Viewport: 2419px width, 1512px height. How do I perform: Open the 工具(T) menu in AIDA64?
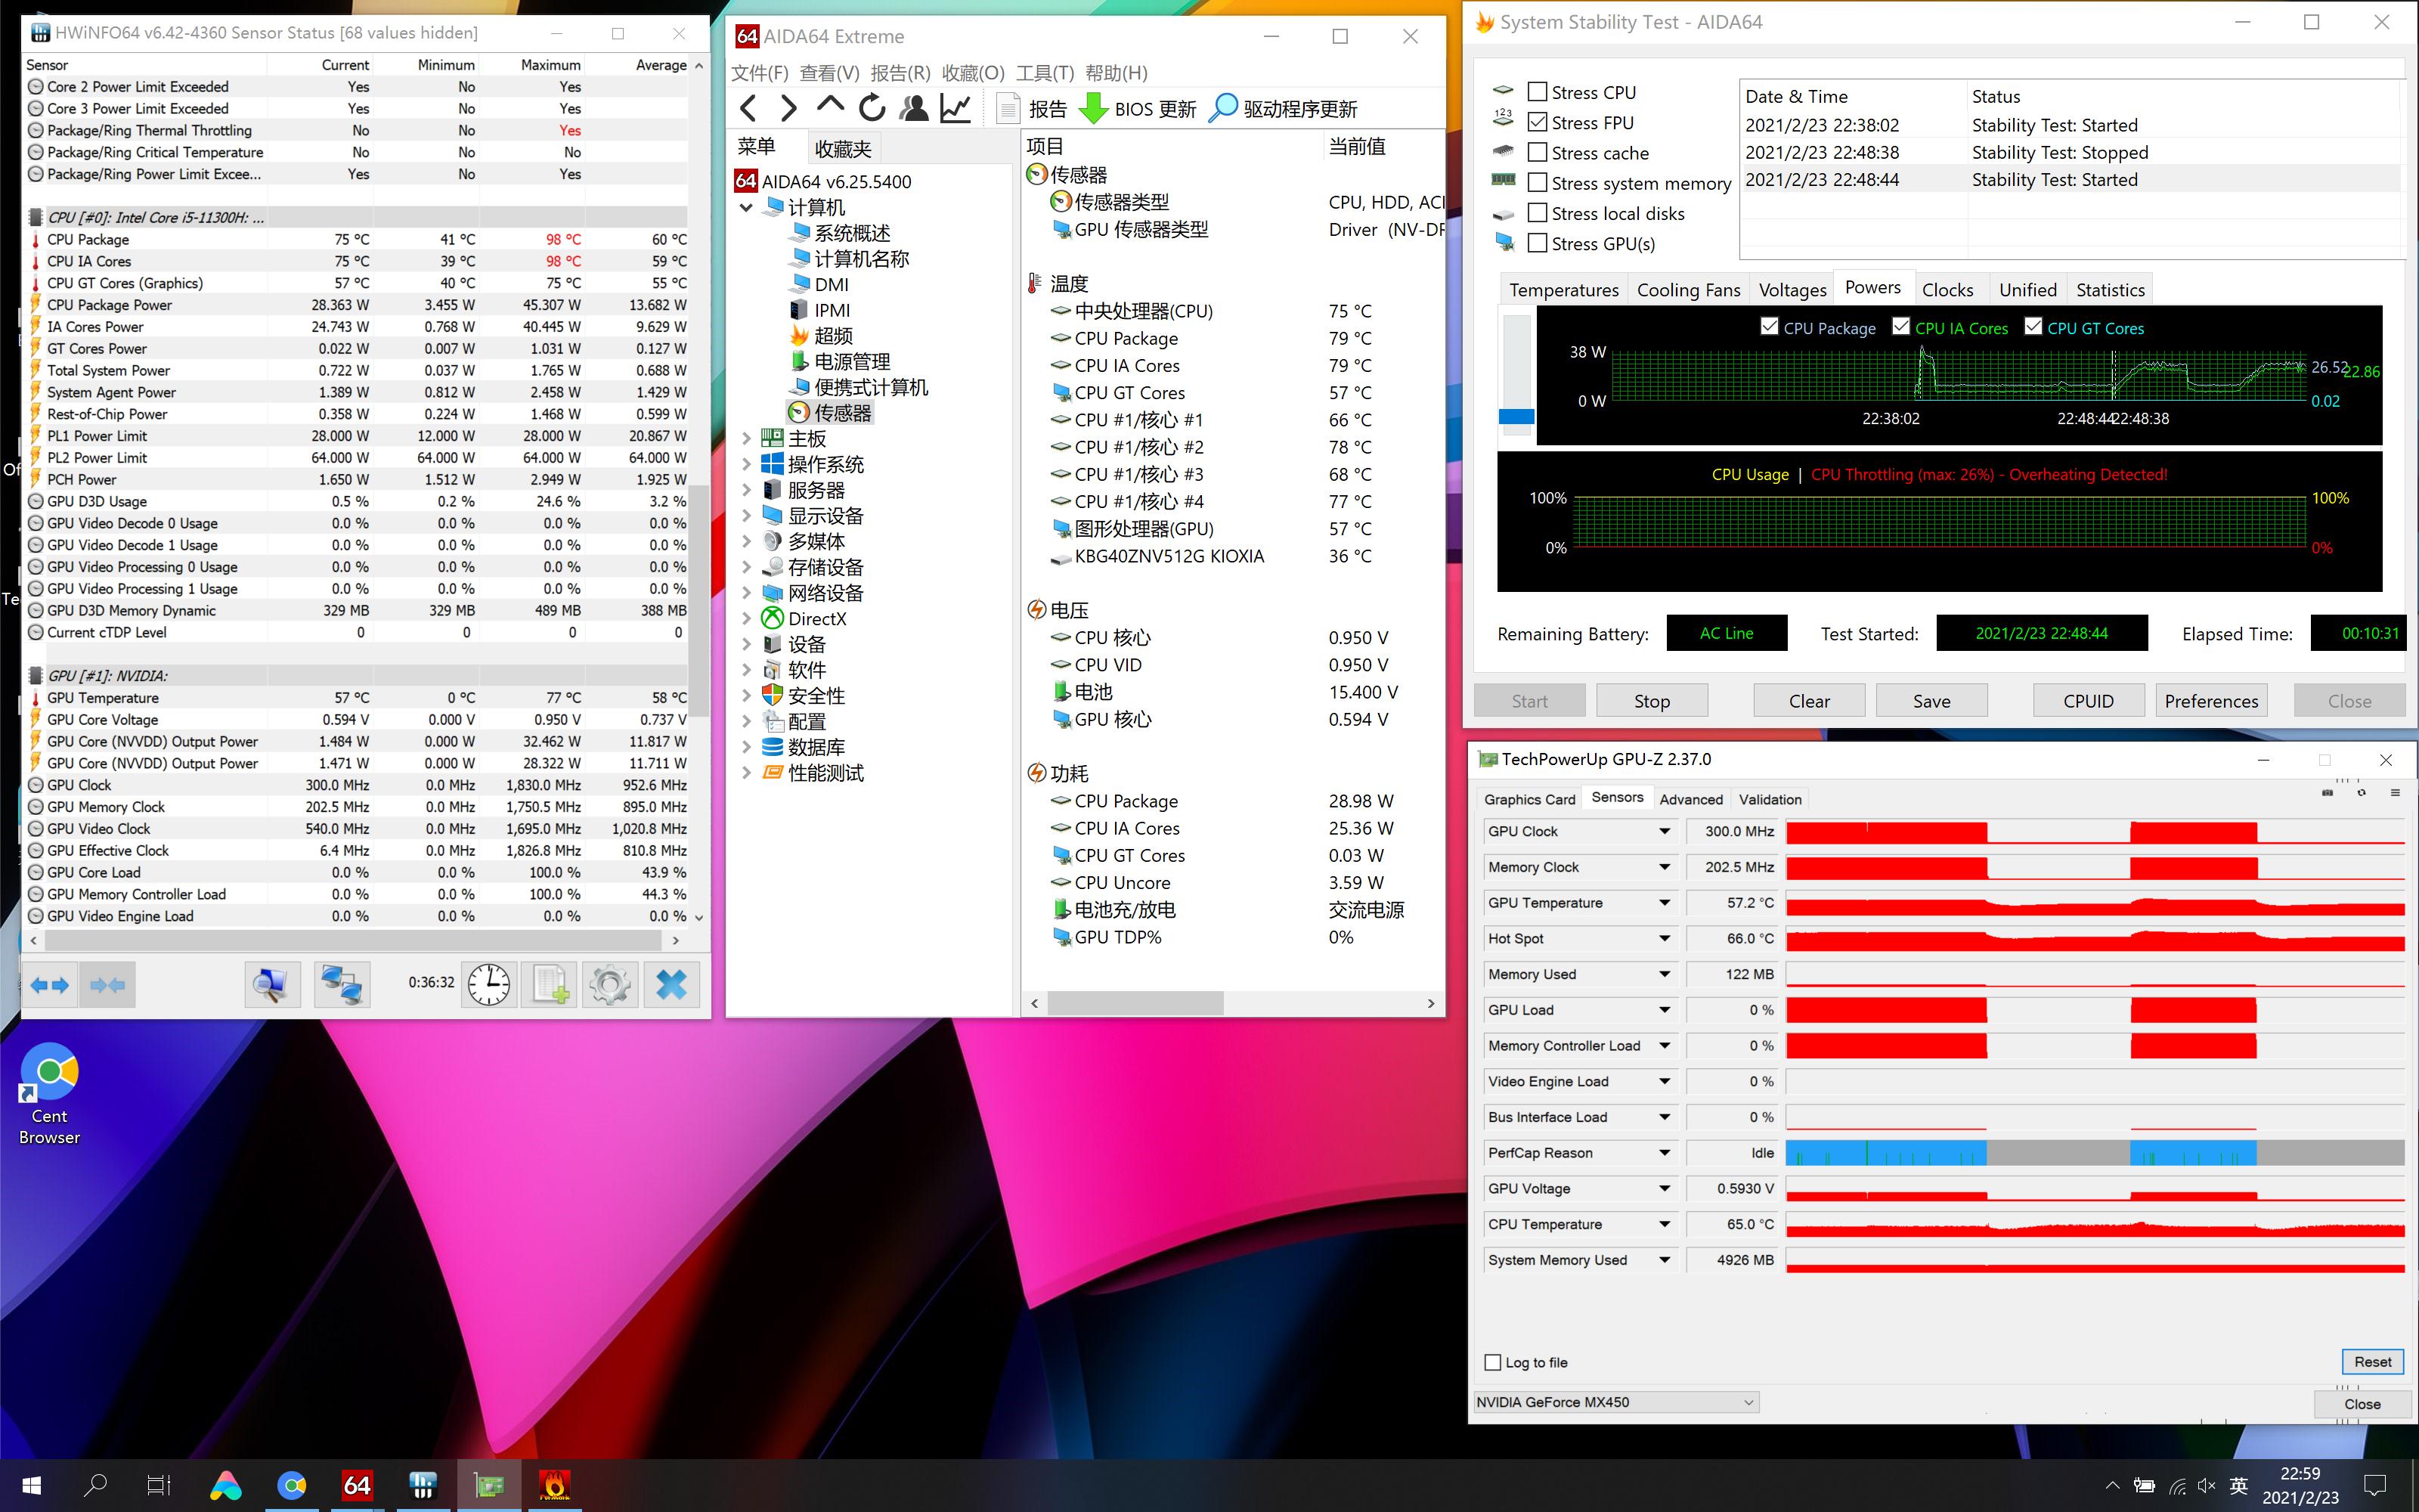click(1043, 73)
